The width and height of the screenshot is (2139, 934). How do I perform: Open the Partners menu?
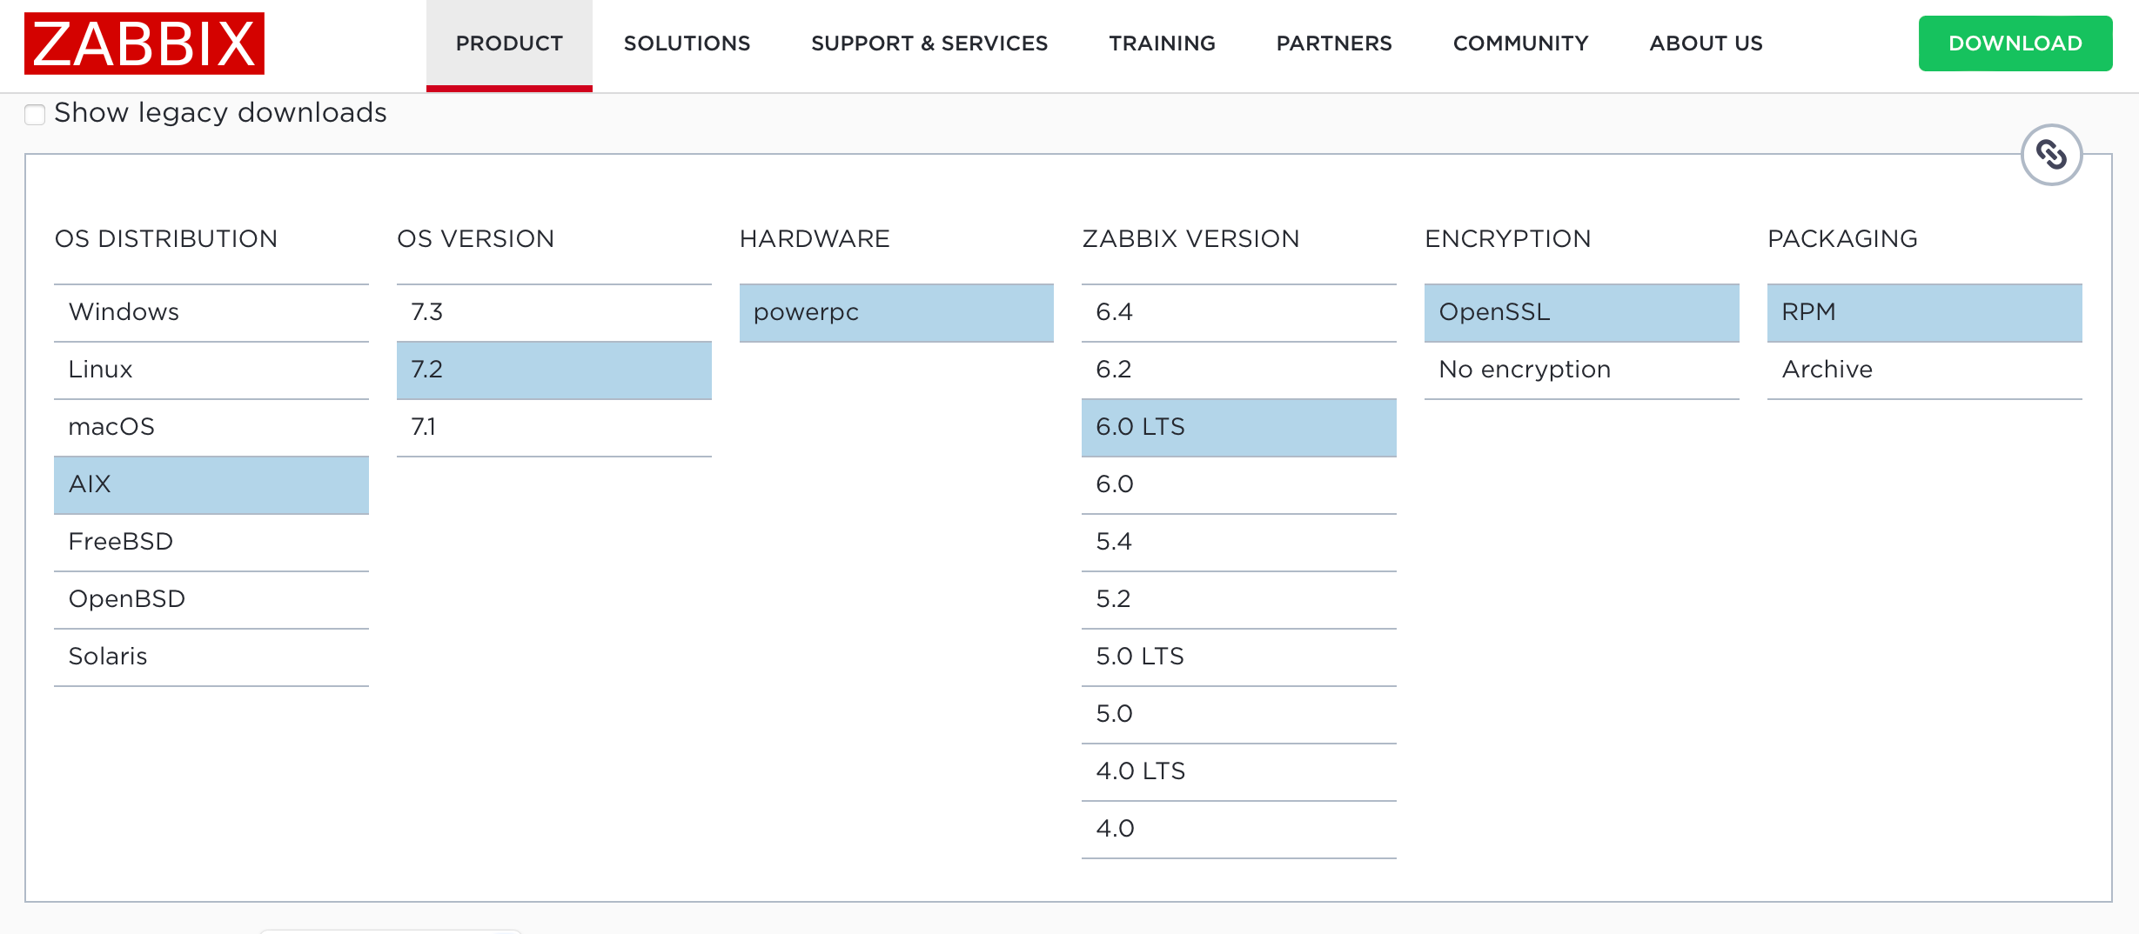tap(1334, 43)
